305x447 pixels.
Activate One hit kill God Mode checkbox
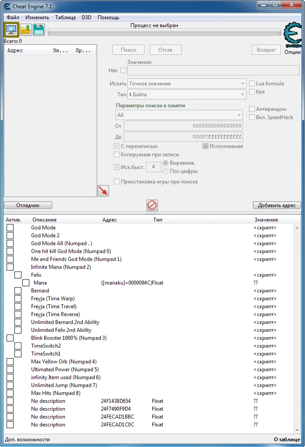click(10, 251)
